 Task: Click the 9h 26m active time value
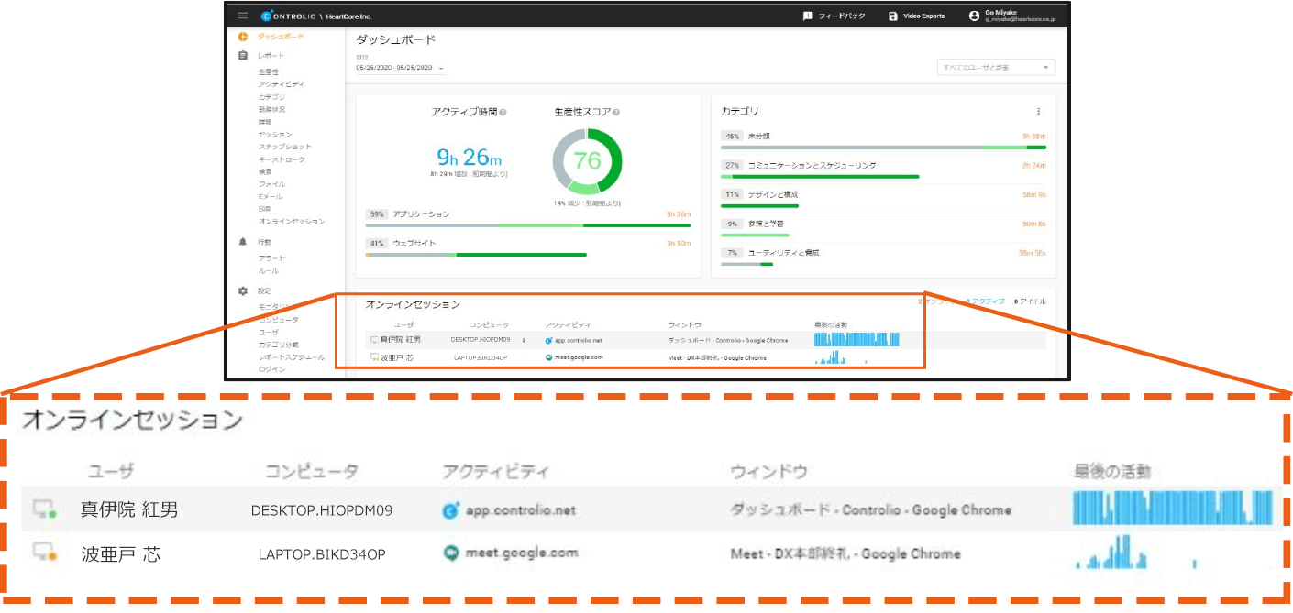point(470,158)
